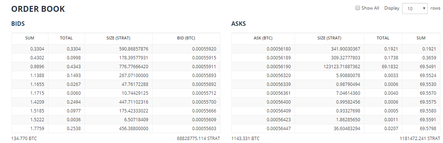Select ask price 0.00056180
The height and width of the screenshot is (143, 443).
coord(279,49)
